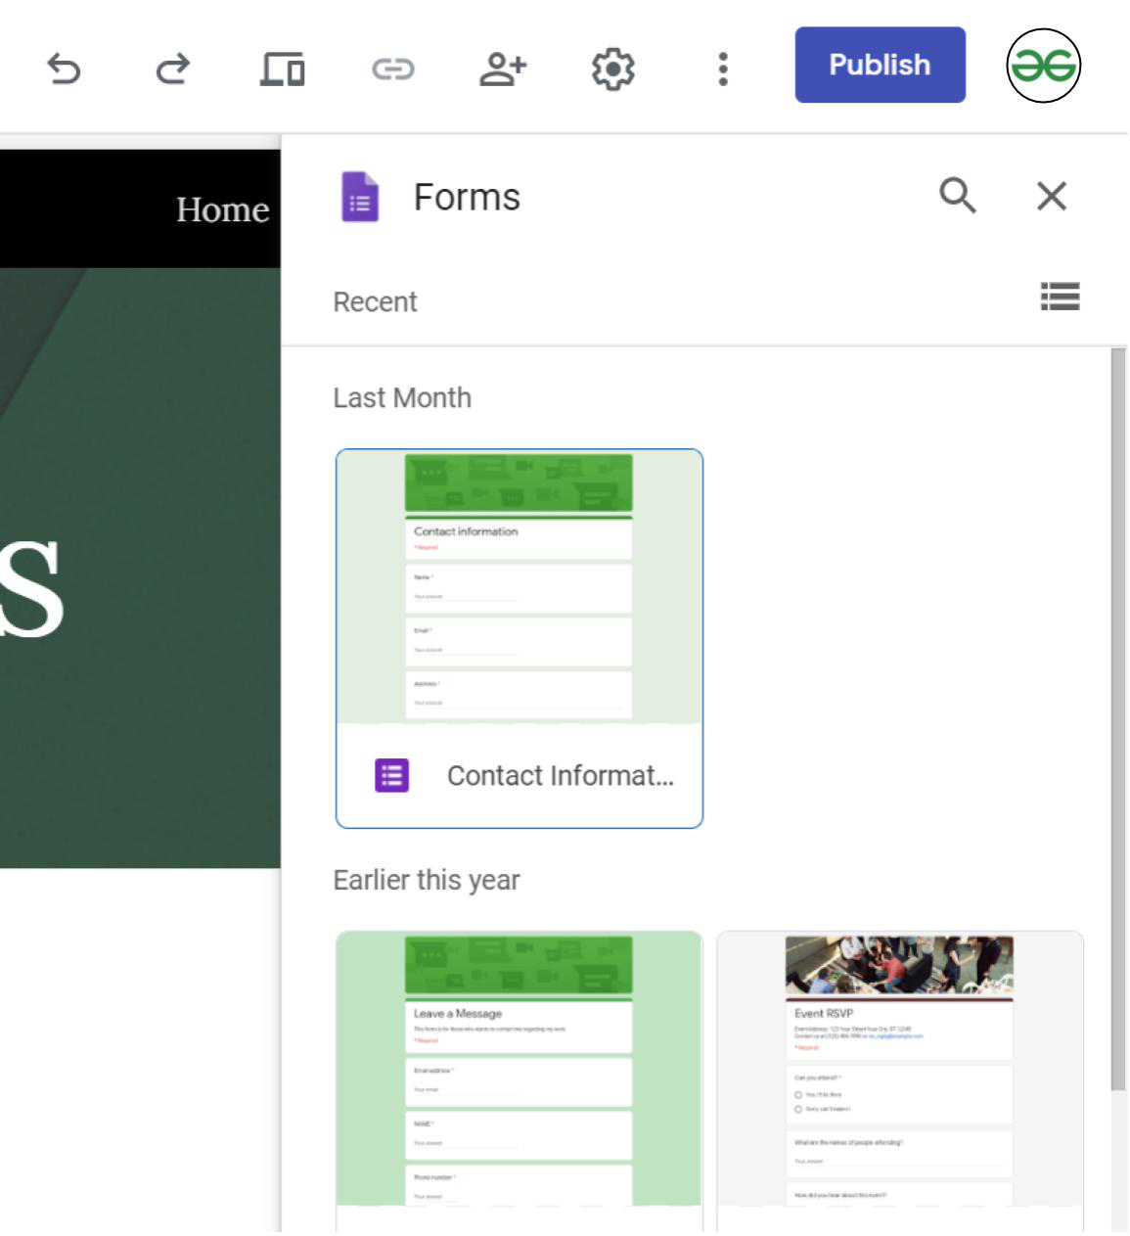Open the device preview mode
The width and height of the screenshot is (1130, 1236).
pyautogui.click(x=283, y=69)
